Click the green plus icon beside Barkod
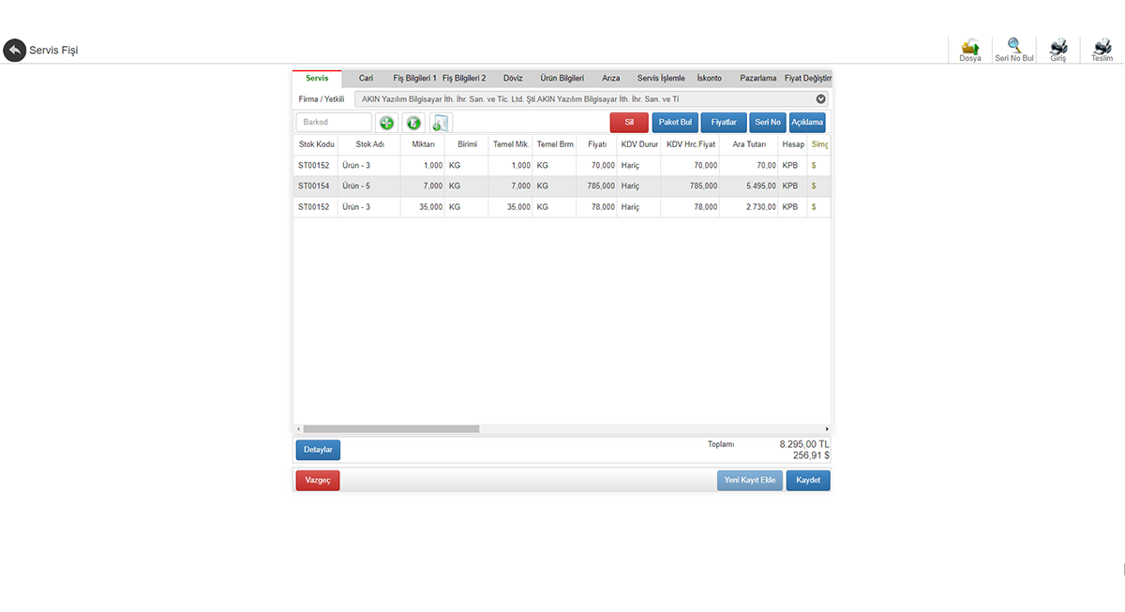The height and width of the screenshot is (612, 1125). click(386, 123)
